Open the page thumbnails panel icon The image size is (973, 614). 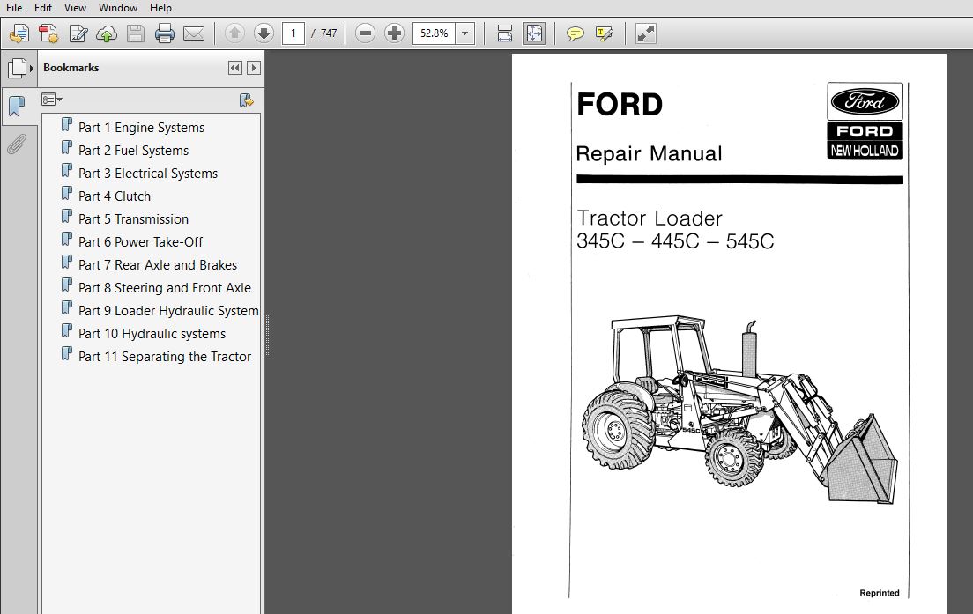click(17, 68)
